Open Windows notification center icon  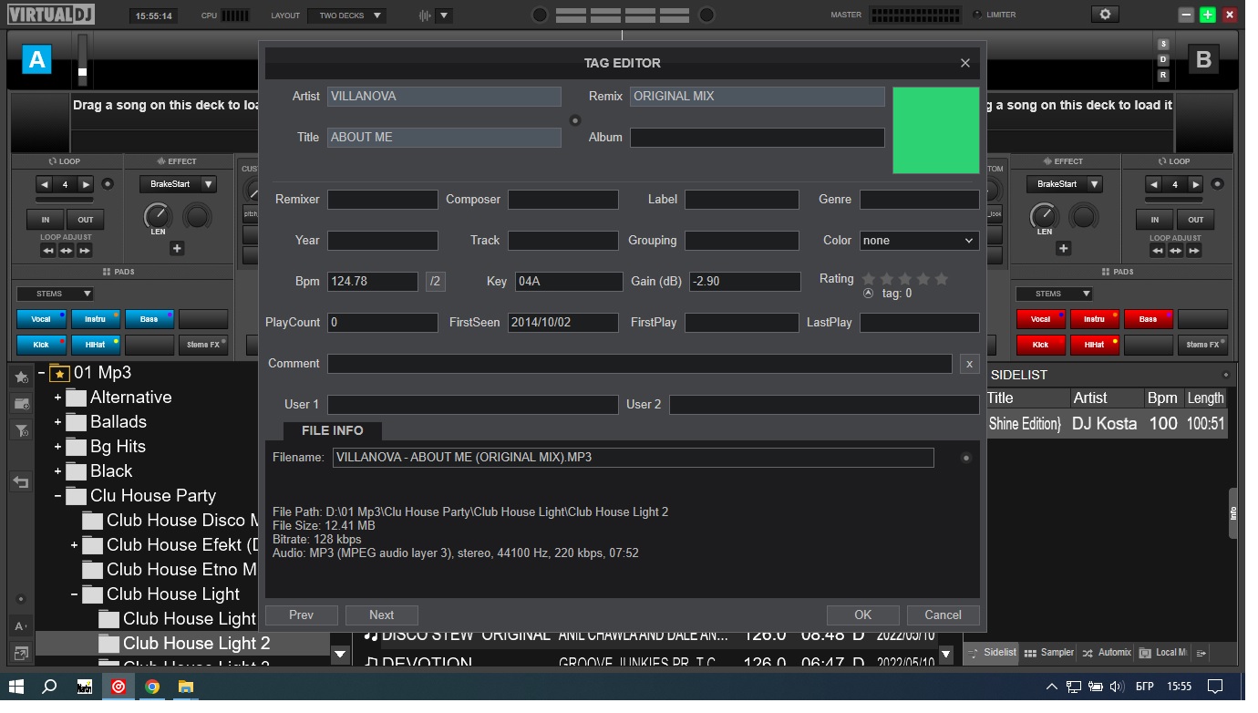[1214, 687]
